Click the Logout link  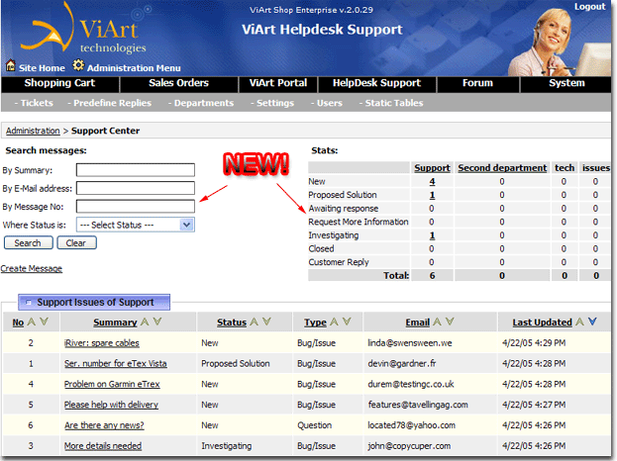tap(589, 7)
